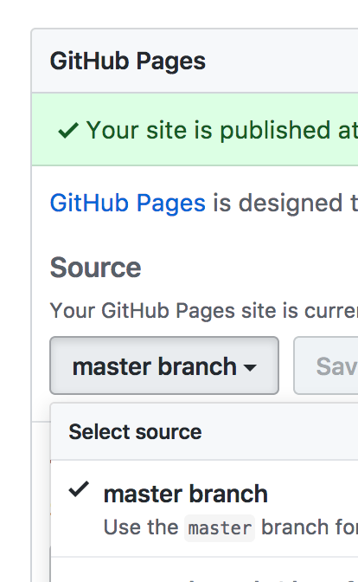Image resolution: width=358 pixels, height=582 pixels.
Task: Click the 'GitHub Pages' panel heading
Action: [127, 61]
